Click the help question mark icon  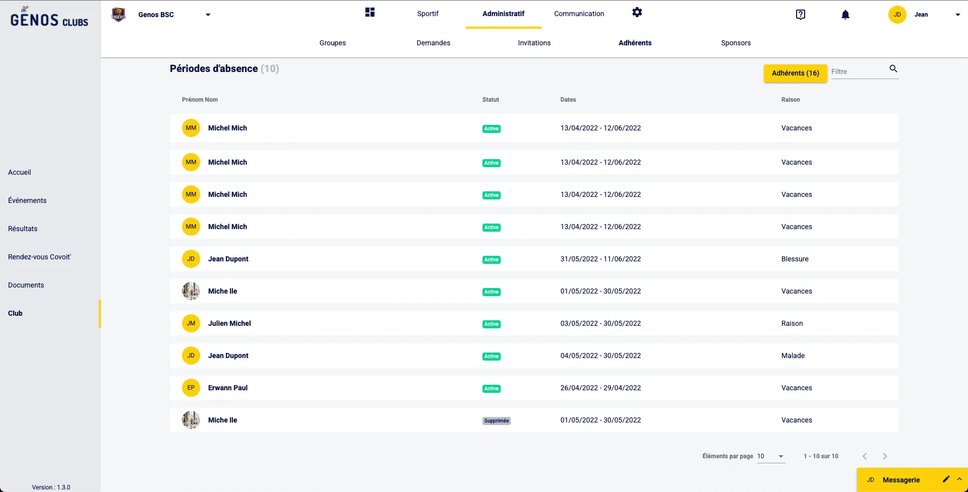pyautogui.click(x=800, y=15)
